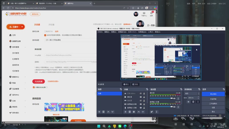229x129 pixels.
Task: Expand the 数据中心 sidebar section
Action: [x=25, y=77]
